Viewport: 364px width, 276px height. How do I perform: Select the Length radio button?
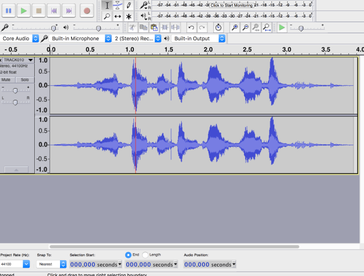click(146, 254)
